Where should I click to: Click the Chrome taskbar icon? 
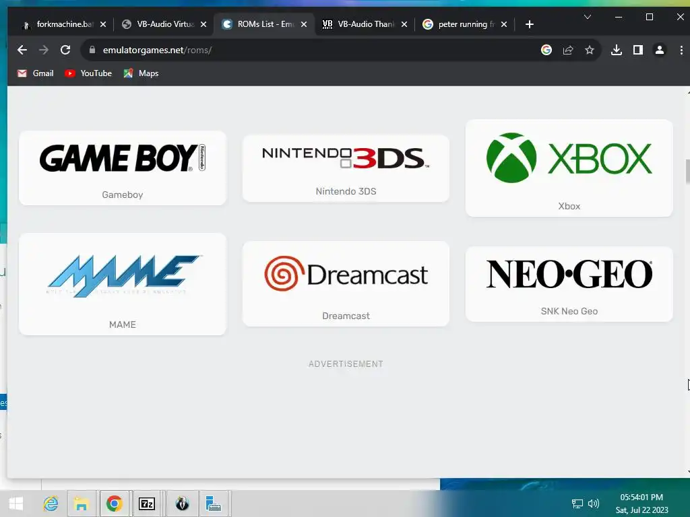point(114,504)
